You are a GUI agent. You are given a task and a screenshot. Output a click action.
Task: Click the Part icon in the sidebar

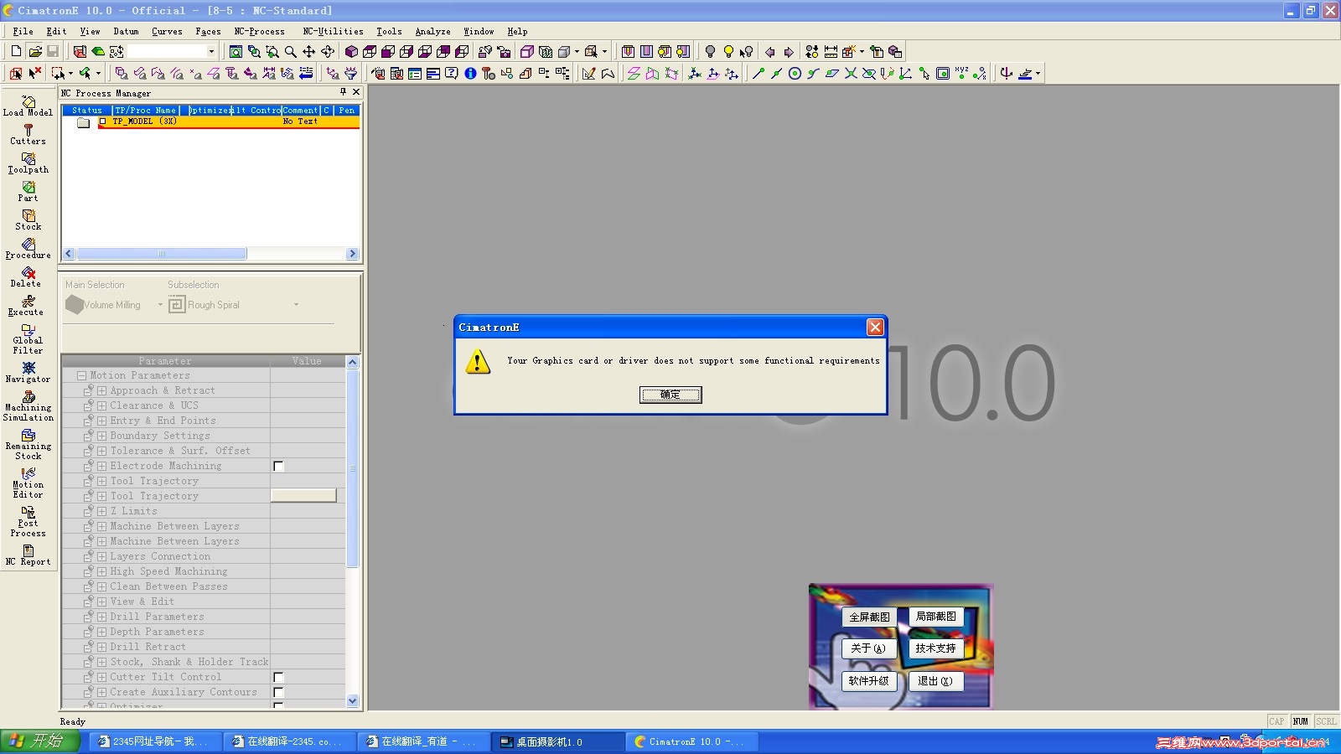[28, 191]
